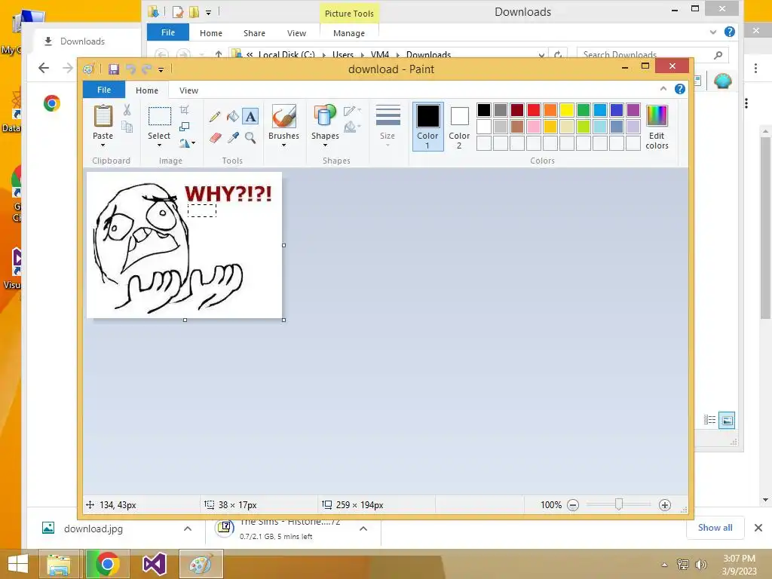Viewport: 772px width, 579px height.
Task: Choose the yellow color swatch
Action: [x=567, y=110]
